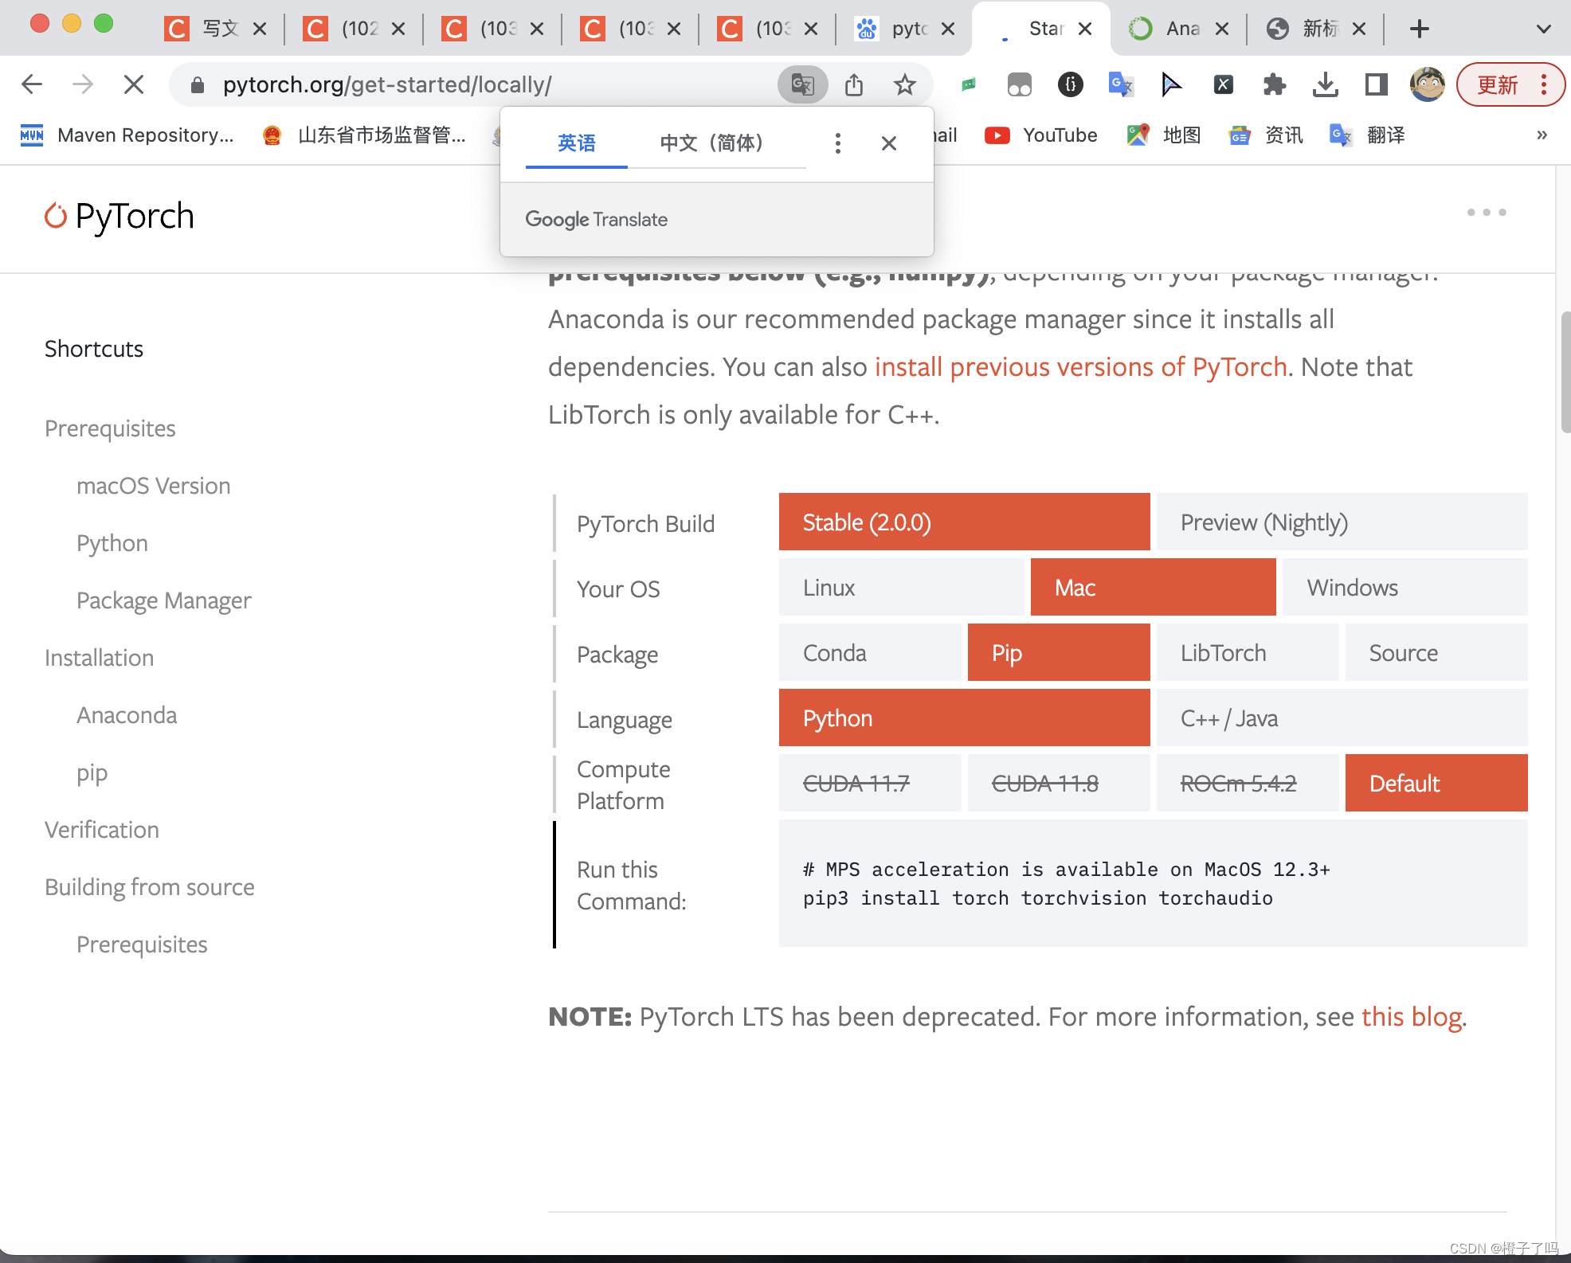Click the 更新 update button

pos(1498,84)
